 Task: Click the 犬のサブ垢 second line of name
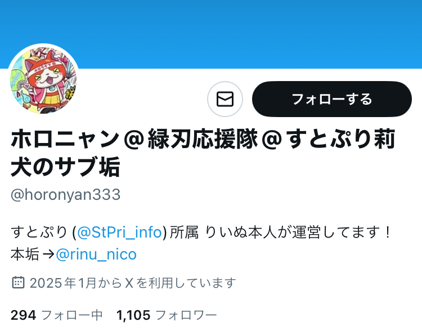65,167
